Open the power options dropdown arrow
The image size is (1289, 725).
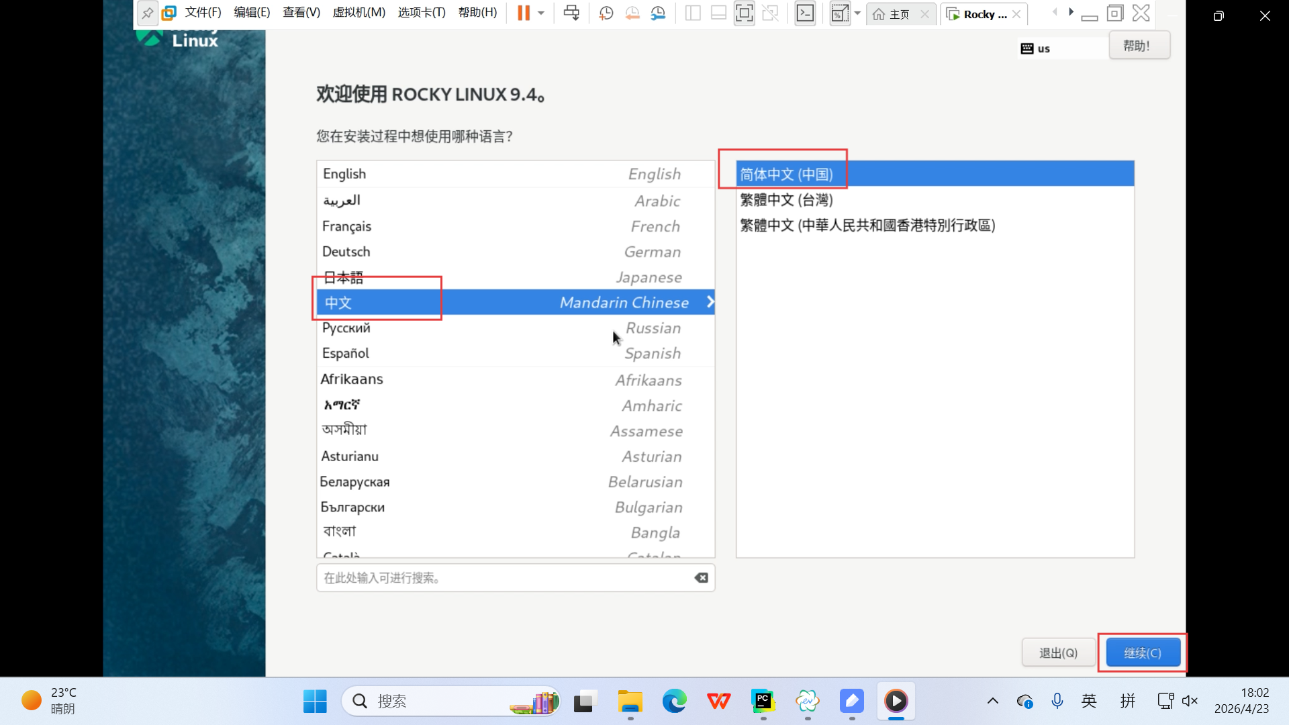pos(541,13)
